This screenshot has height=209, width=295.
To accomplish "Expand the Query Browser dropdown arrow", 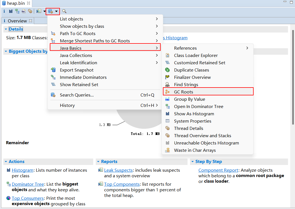I will coord(57,11).
